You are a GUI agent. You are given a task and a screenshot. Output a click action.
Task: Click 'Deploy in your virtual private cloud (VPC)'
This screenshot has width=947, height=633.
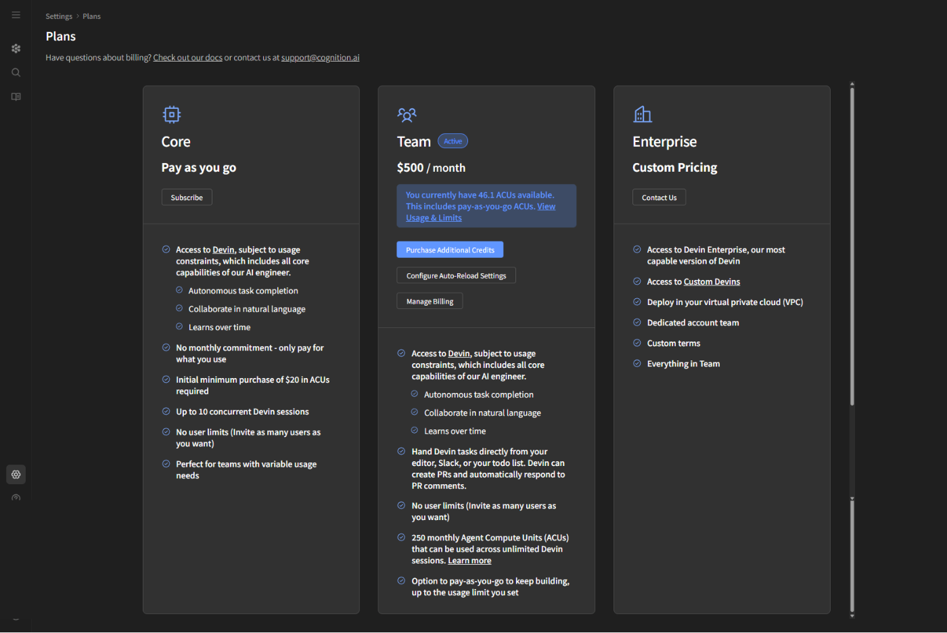[x=724, y=302]
